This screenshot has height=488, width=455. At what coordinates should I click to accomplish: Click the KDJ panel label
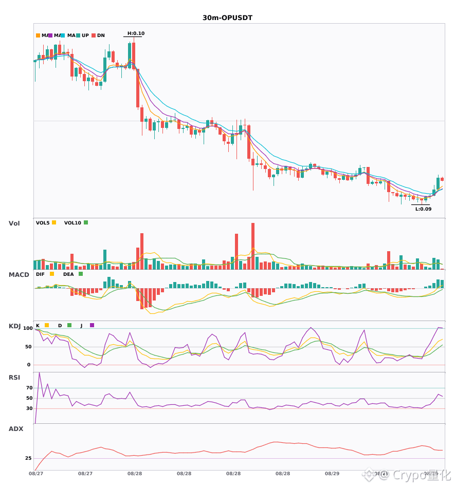point(14,326)
